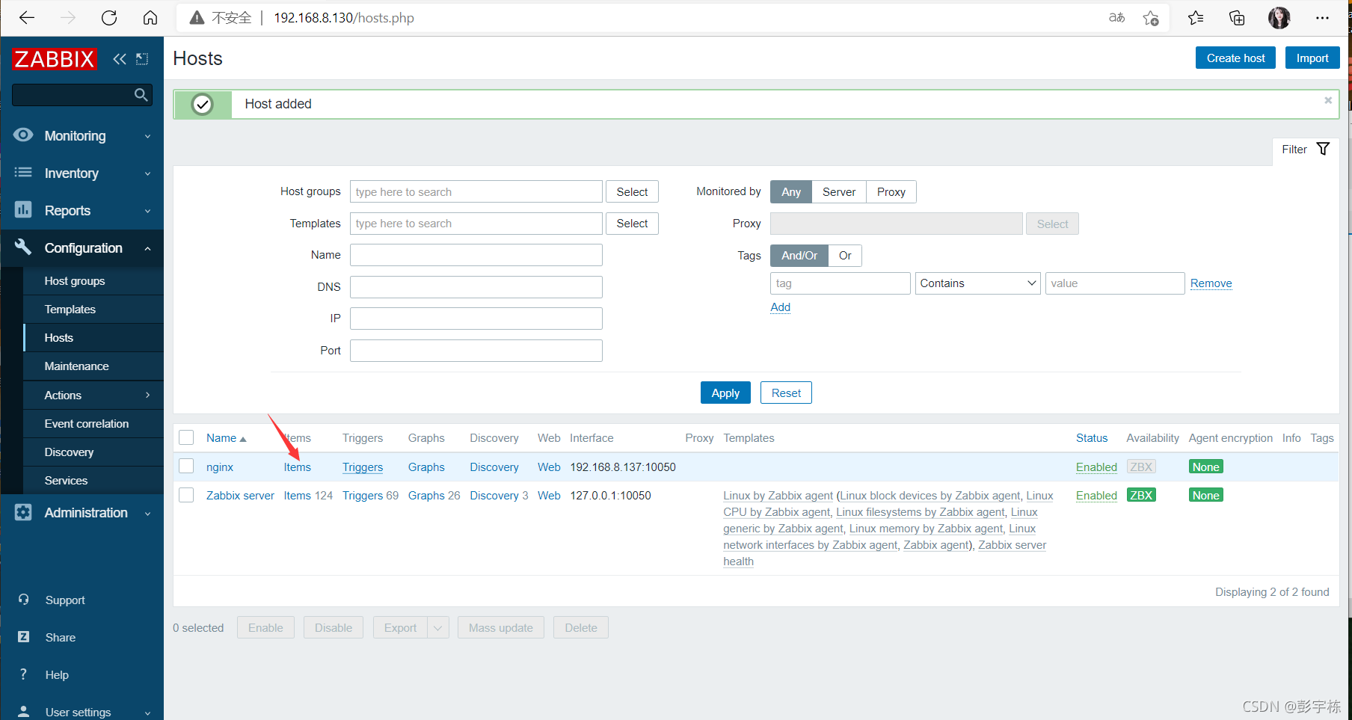
Task: Open the browser collections icon
Action: pyautogui.click(x=1237, y=18)
